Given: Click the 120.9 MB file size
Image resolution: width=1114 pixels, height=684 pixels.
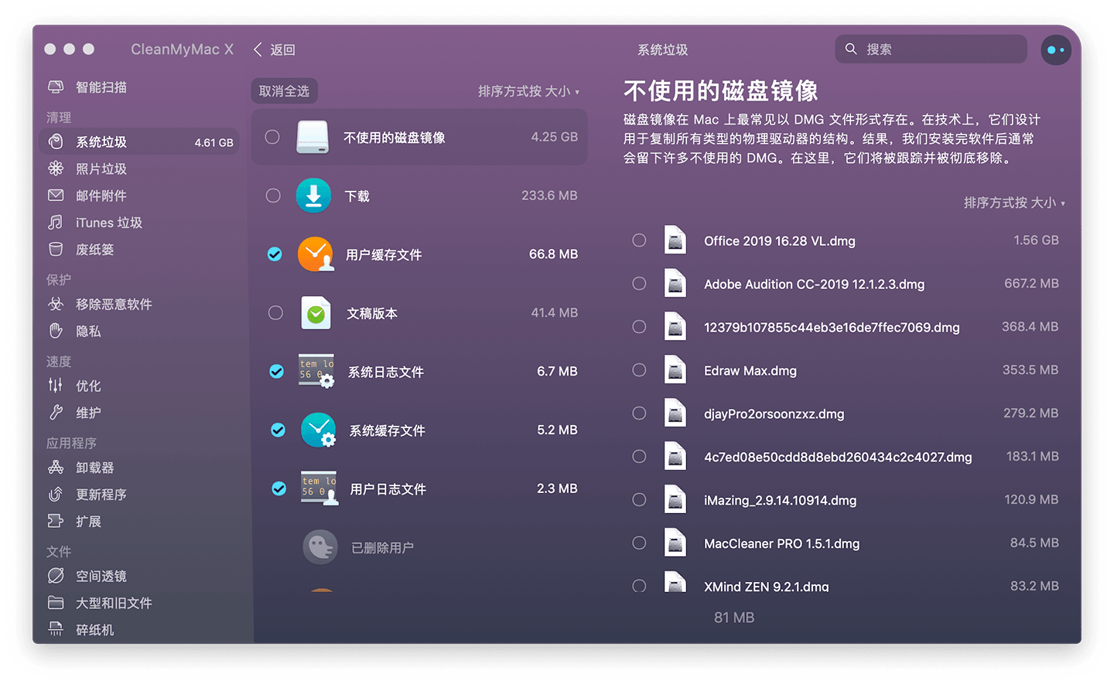Looking at the screenshot, I should click(1031, 500).
